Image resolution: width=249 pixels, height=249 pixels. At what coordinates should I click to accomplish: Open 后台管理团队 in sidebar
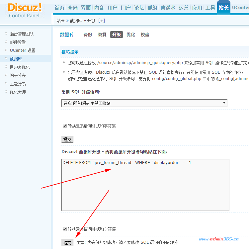tap(22, 34)
